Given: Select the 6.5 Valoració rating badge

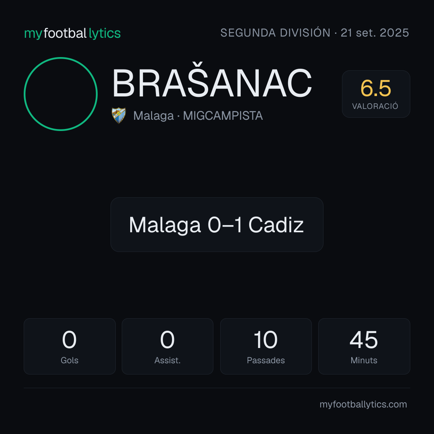Looking at the screenshot, I should pos(376,94).
